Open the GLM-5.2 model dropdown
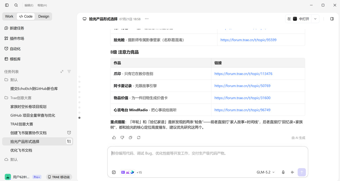This screenshot has width=340, height=181. click(266, 172)
